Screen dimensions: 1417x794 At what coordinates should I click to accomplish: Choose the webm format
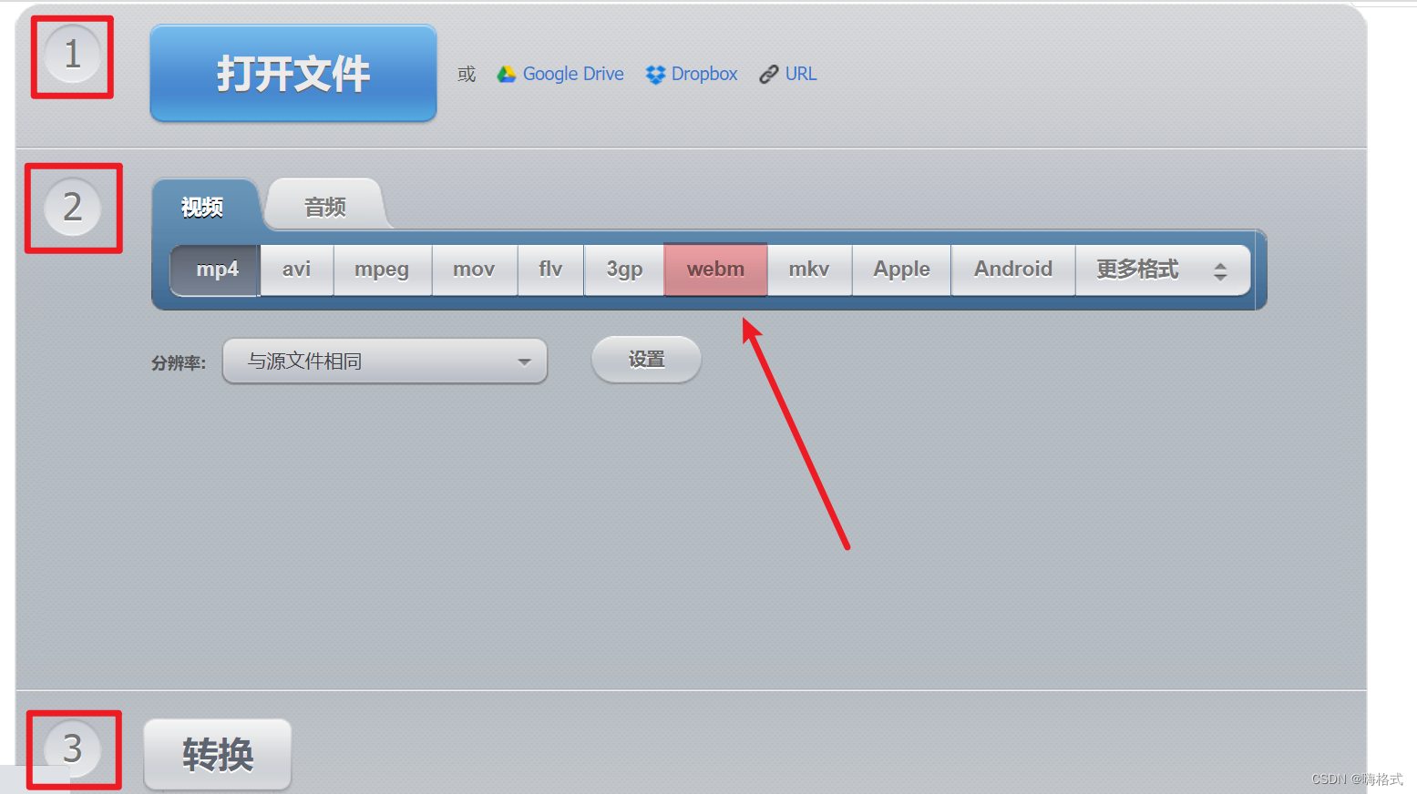pyautogui.click(x=714, y=270)
